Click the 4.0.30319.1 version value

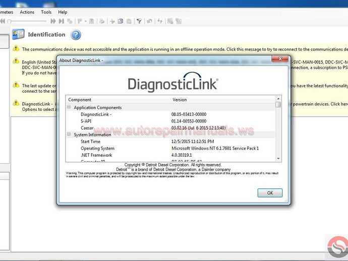coord(182,155)
